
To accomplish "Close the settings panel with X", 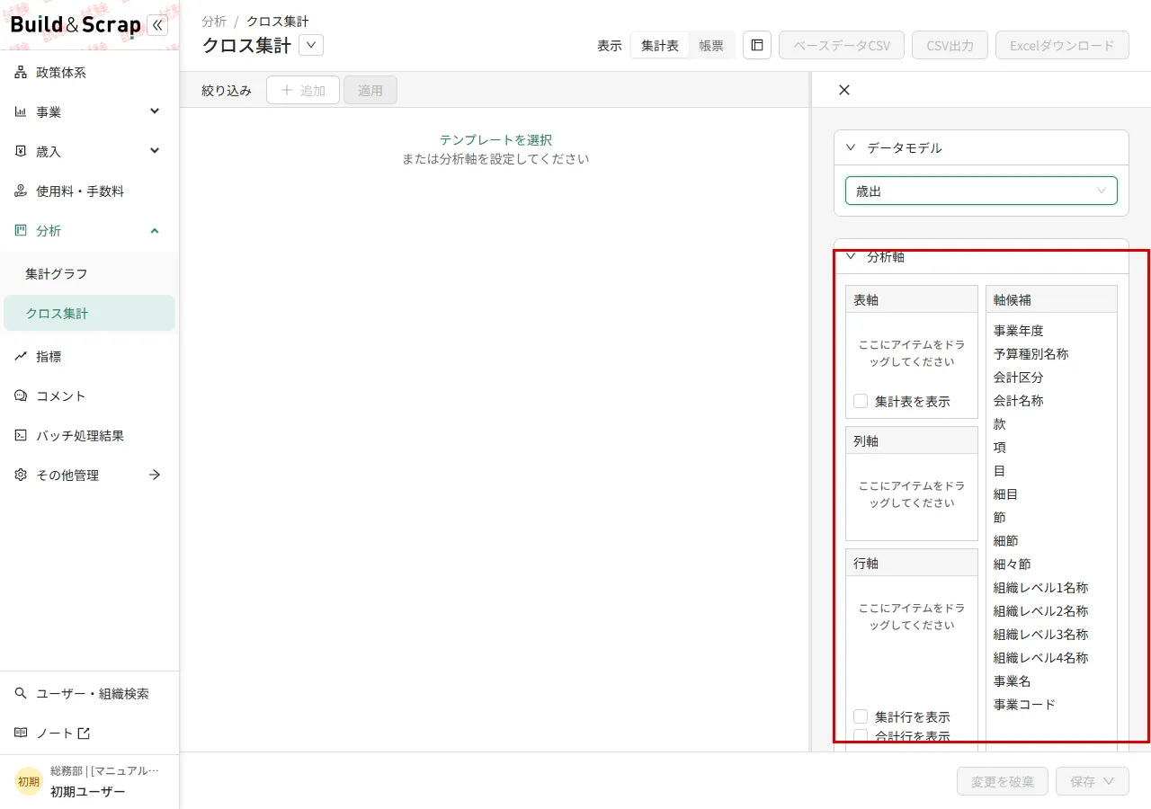I will 843,90.
